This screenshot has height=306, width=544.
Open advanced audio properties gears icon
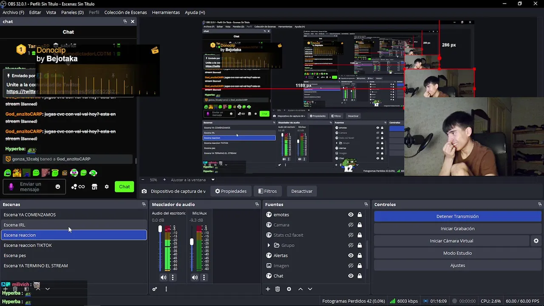tap(155, 289)
